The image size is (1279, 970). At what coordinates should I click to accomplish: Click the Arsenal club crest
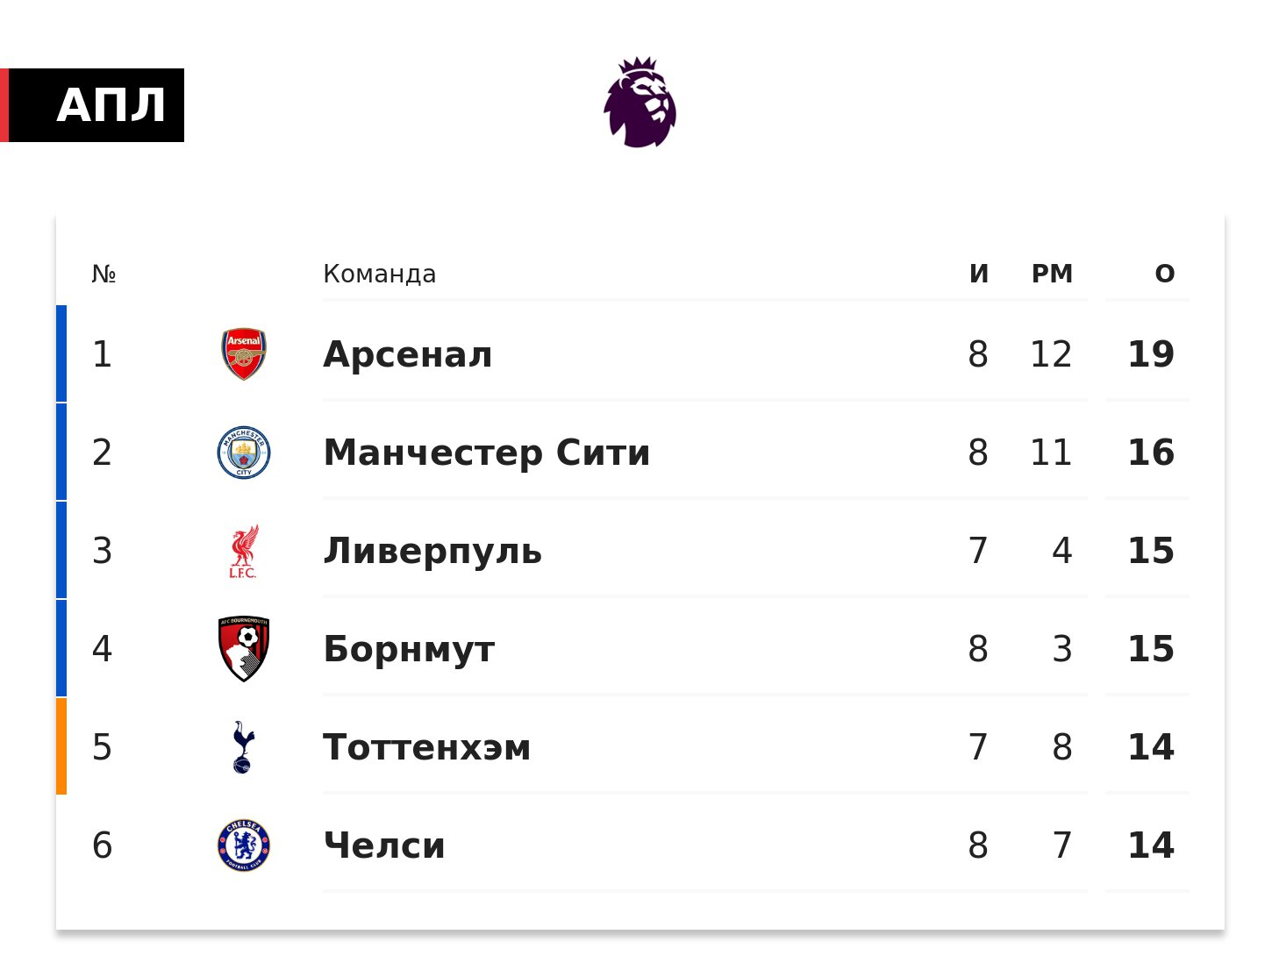click(x=244, y=354)
